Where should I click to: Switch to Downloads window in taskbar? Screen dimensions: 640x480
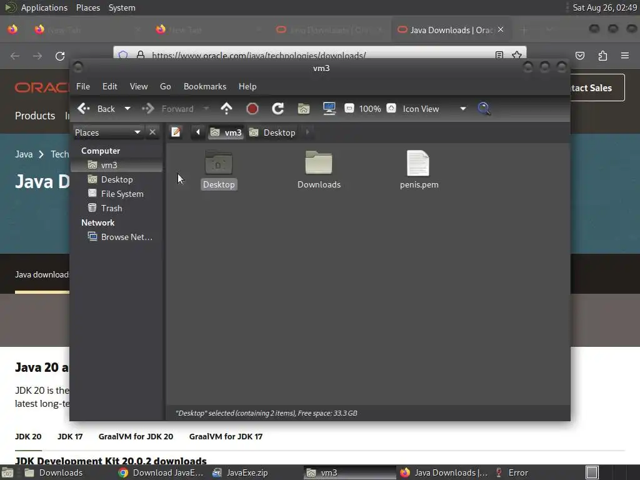click(x=54, y=472)
